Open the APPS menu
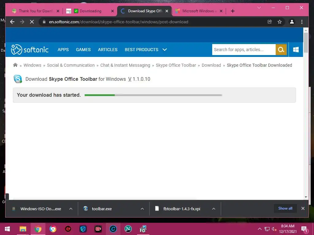This screenshot has width=314, height=235. click(x=63, y=50)
